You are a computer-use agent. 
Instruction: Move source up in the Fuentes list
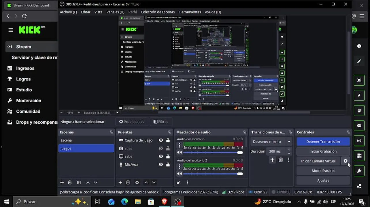[x=146, y=183]
